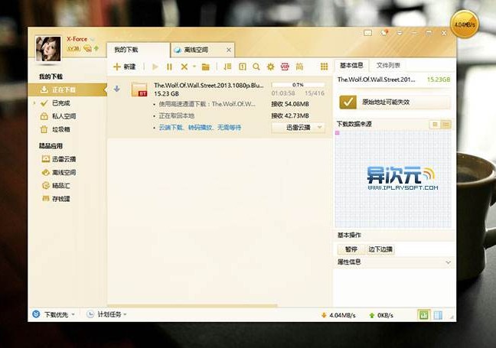This screenshot has height=348, width=496.
Task: Click the search magnifier icon in toolbar
Action: (256, 67)
